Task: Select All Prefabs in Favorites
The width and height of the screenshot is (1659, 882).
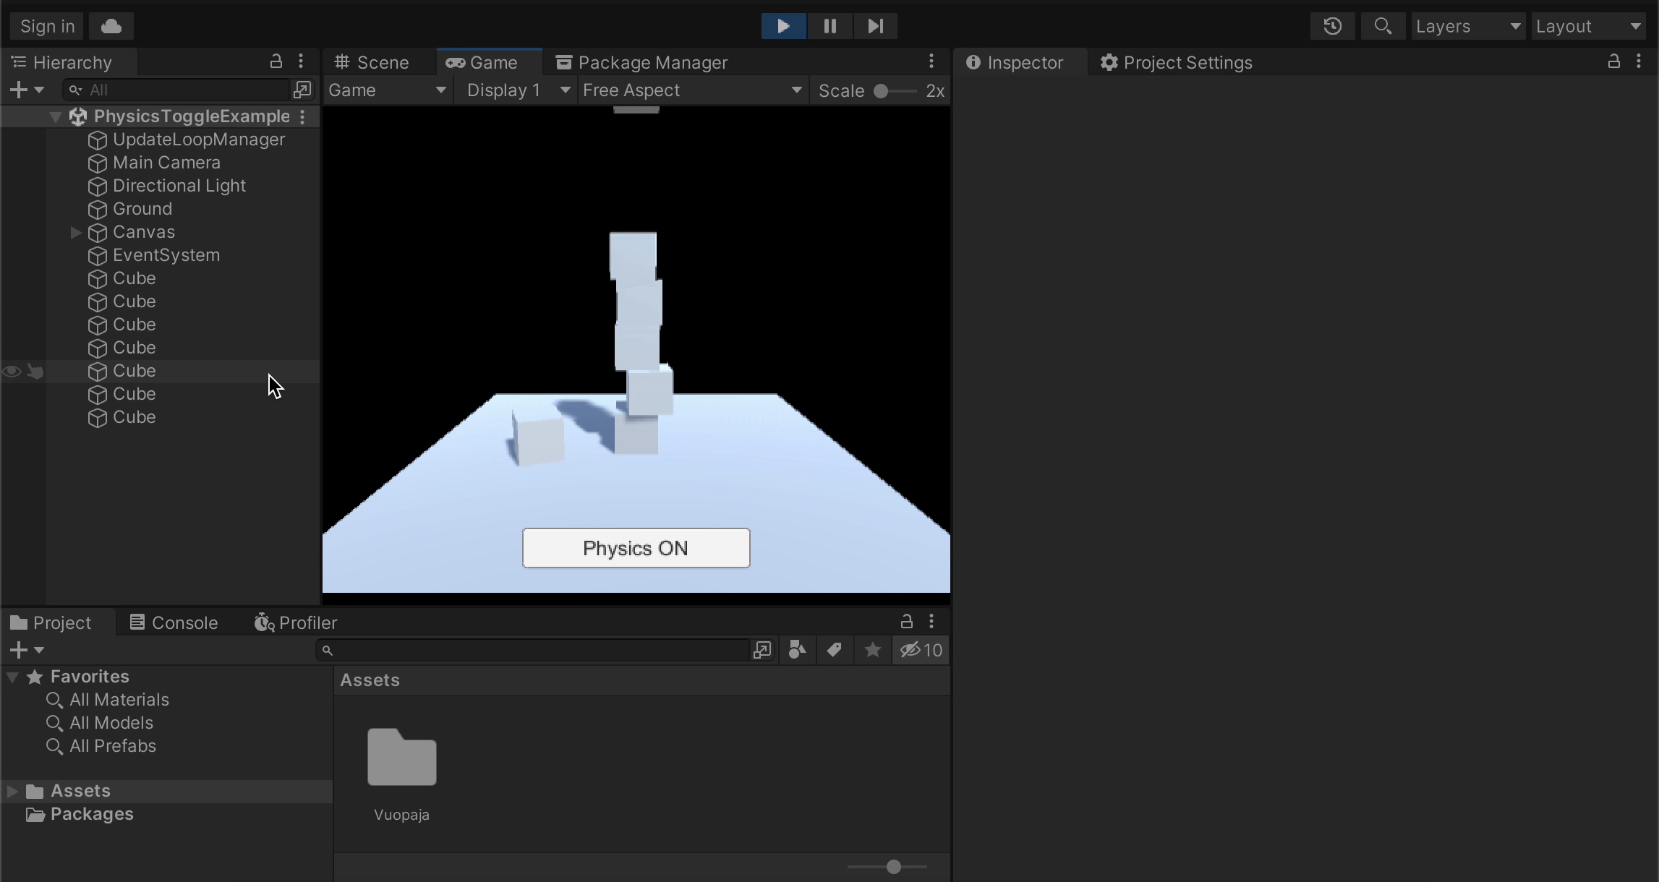Action: [x=113, y=746]
